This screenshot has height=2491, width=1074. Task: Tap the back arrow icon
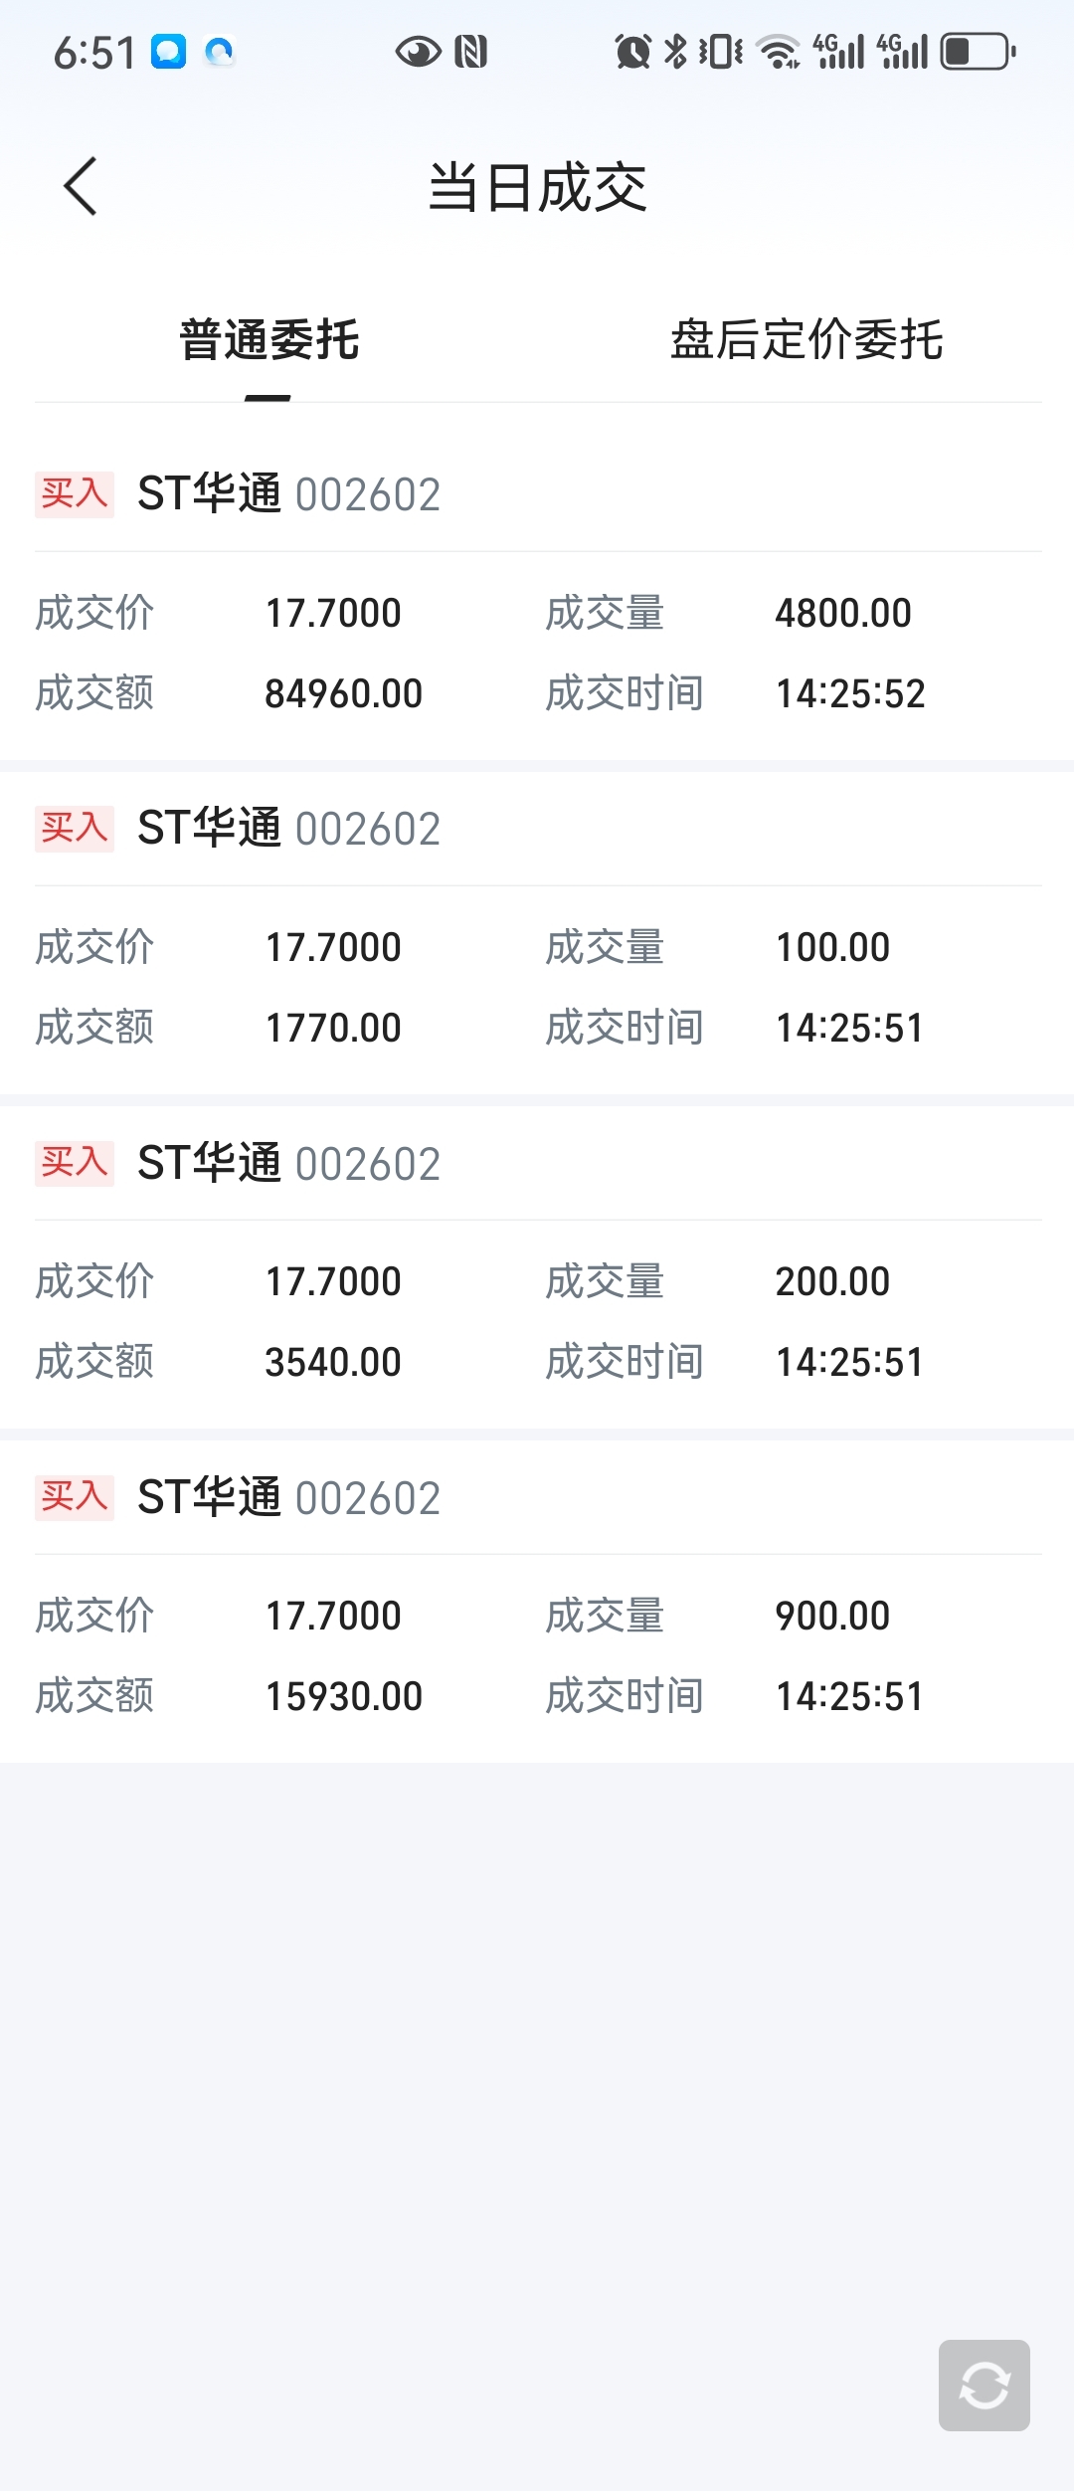click(x=81, y=186)
